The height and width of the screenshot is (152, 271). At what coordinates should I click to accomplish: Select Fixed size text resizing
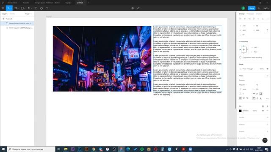click(261, 94)
